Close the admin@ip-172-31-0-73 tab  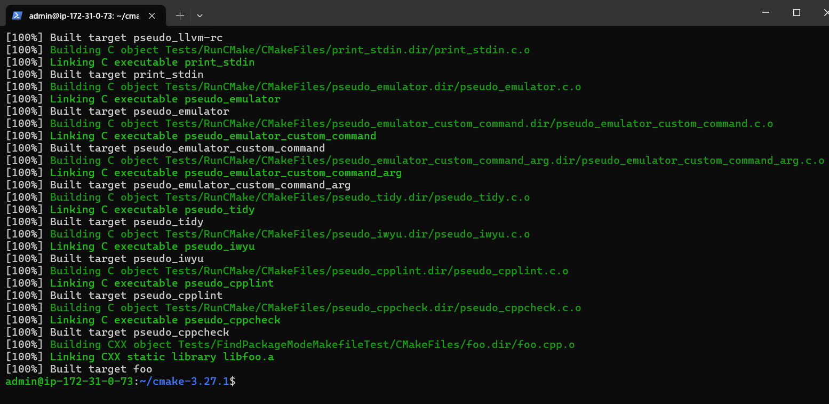tap(152, 15)
